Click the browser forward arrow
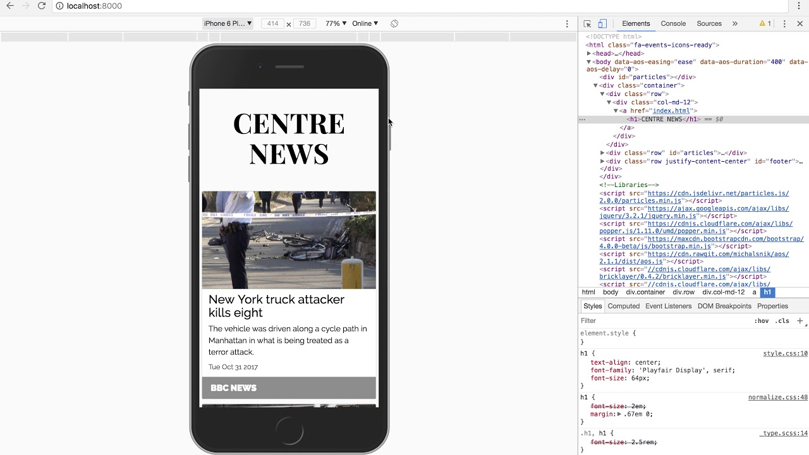The width and height of the screenshot is (809, 455). 25,6
